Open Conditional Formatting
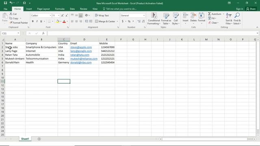Viewport: 260px width, 146px height. pos(154,19)
